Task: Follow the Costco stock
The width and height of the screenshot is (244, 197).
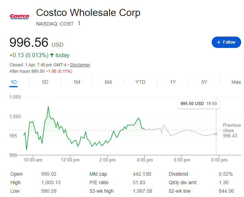Action: [226, 42]
